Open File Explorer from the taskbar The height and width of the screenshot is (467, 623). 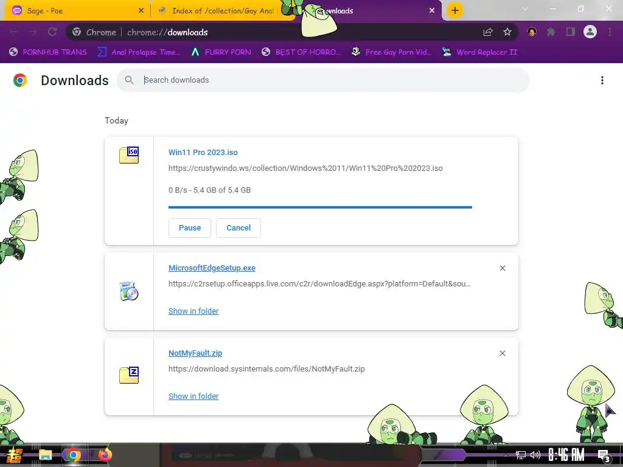click(x=45, y=455)
